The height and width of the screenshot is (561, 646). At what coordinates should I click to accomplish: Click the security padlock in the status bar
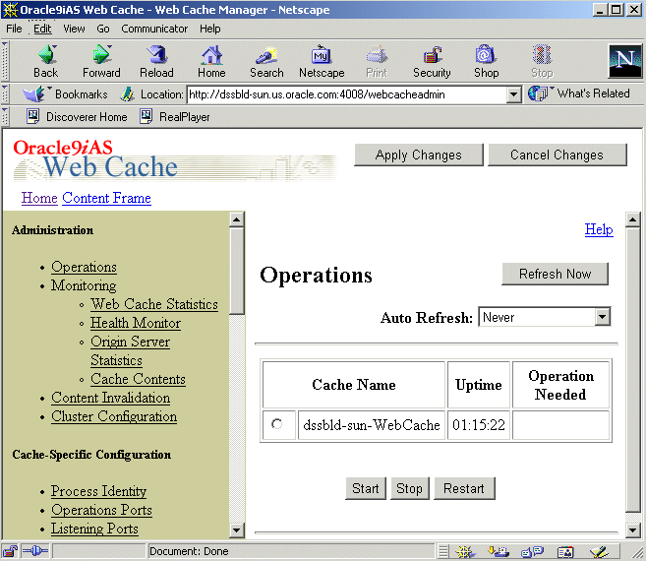click(10, 551)
